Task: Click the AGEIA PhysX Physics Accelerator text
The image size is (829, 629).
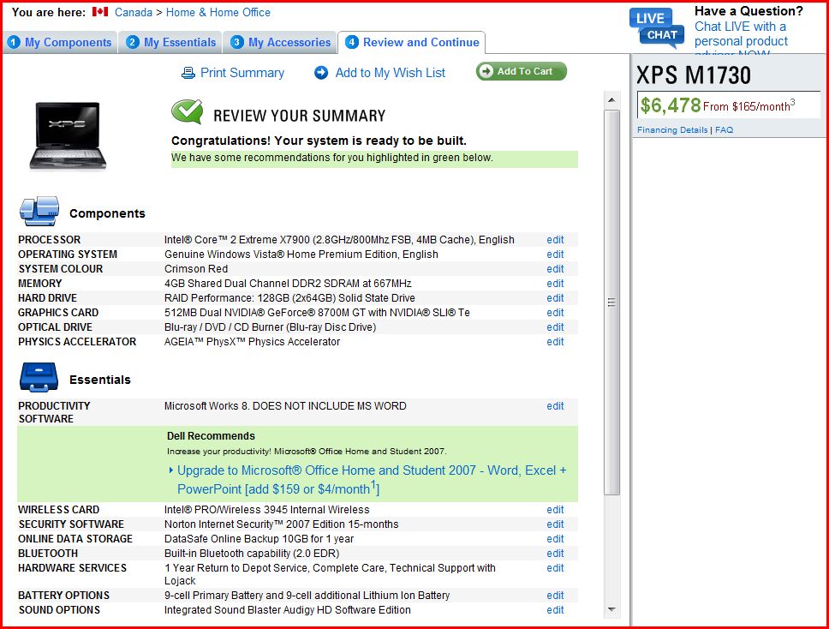Action: click(x=252, y=342)
